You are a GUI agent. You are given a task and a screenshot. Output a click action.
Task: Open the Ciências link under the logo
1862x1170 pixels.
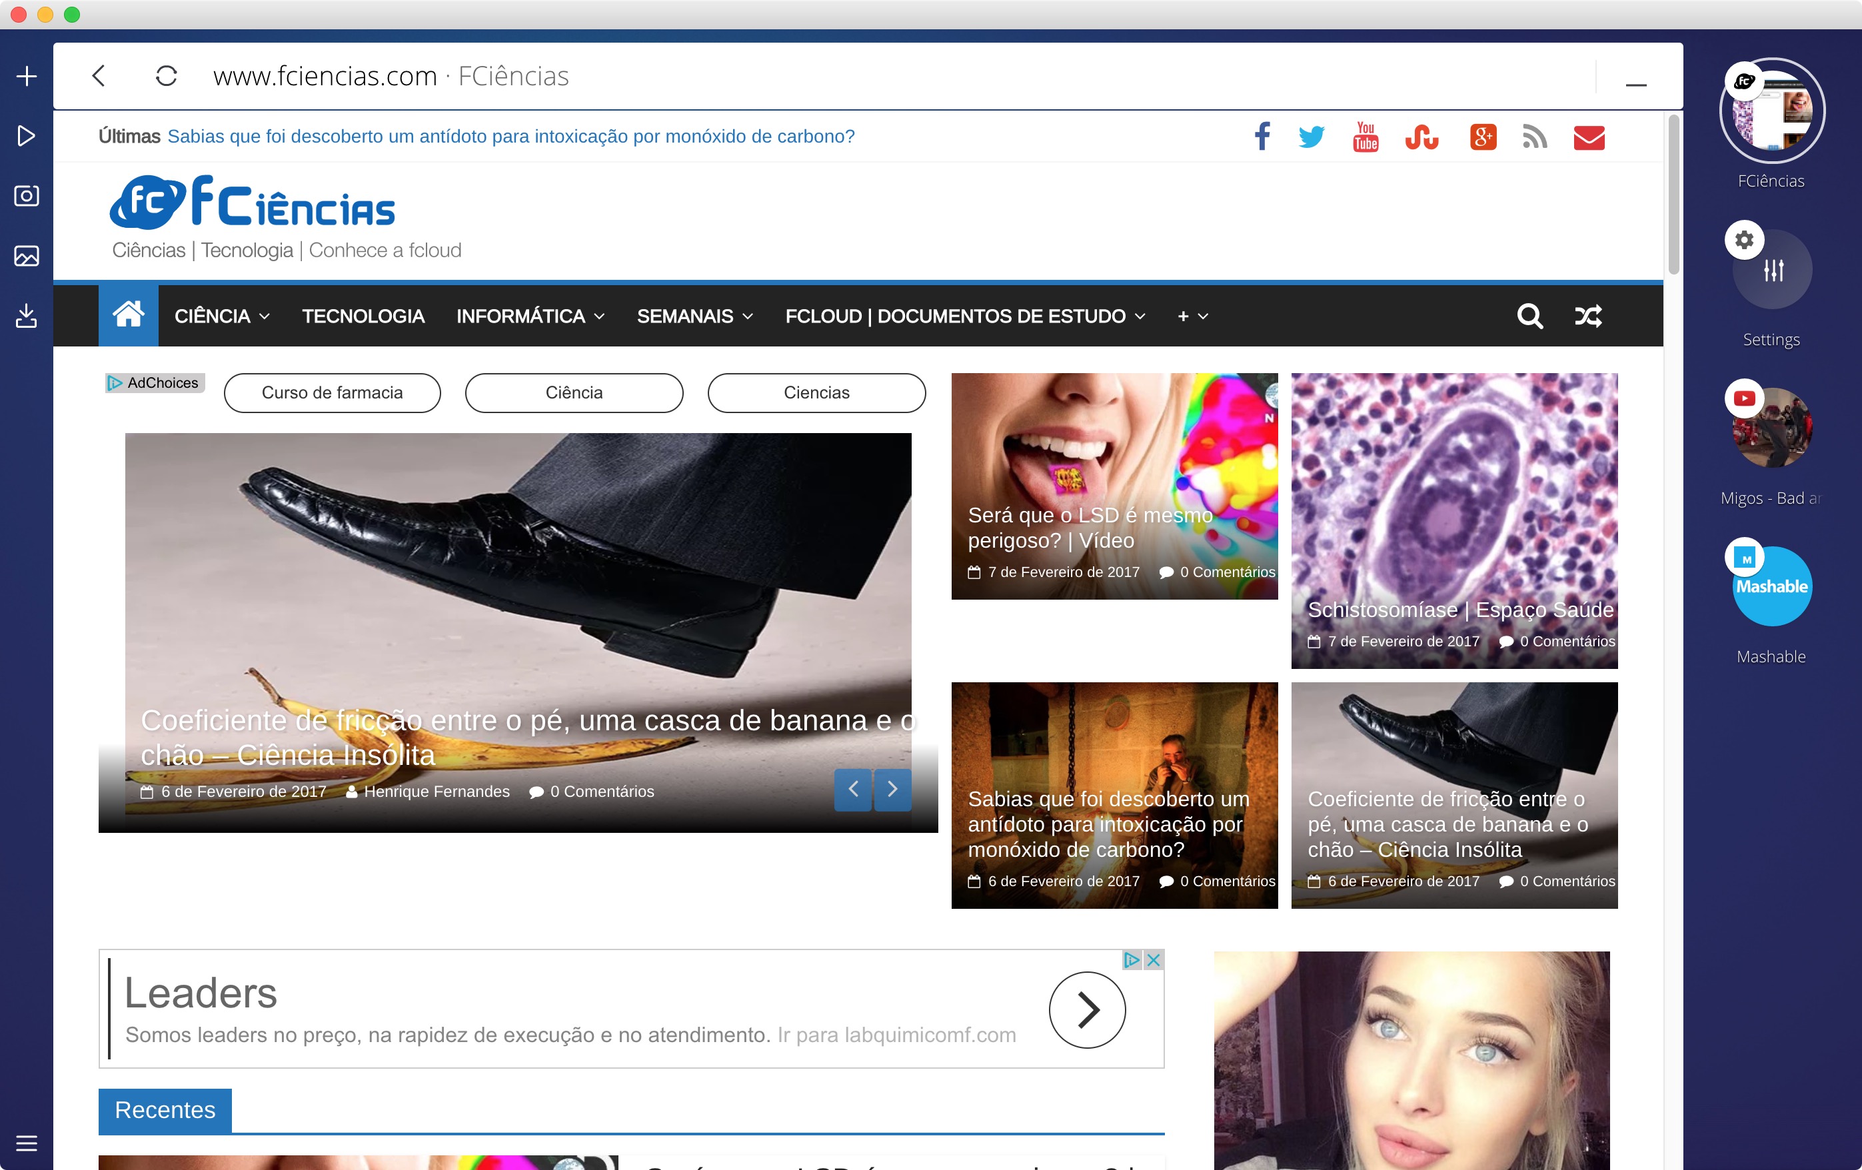point(149,251)
